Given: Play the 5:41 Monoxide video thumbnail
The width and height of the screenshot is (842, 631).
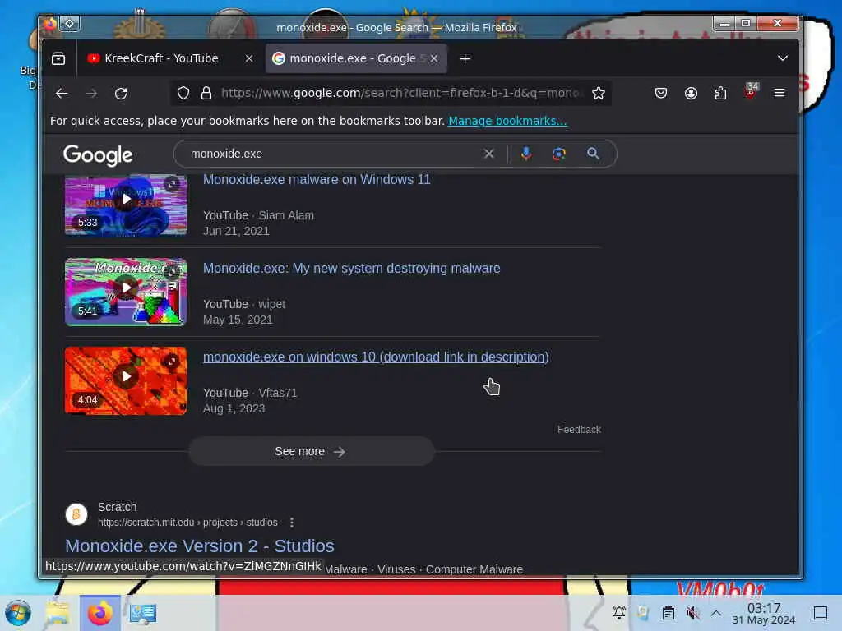Looking at the screenshot, I should 126,292.
